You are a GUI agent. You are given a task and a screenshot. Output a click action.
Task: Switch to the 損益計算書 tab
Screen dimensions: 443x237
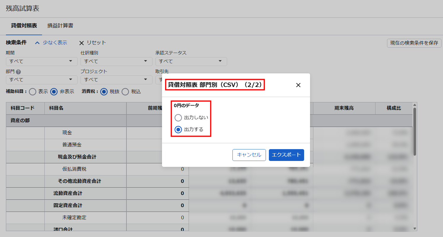pyautogui.click(x=60, y=26)
